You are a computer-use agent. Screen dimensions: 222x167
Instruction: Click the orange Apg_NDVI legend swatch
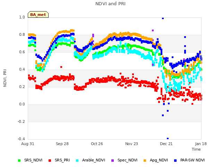145,160
